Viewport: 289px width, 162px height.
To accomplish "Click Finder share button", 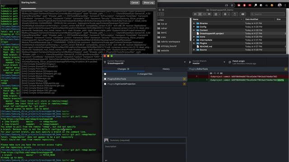I will (x=235, y=14).
